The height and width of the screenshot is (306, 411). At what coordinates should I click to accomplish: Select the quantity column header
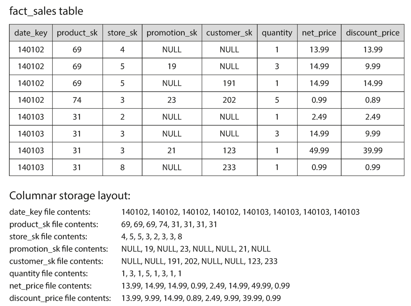click(277, 33)
